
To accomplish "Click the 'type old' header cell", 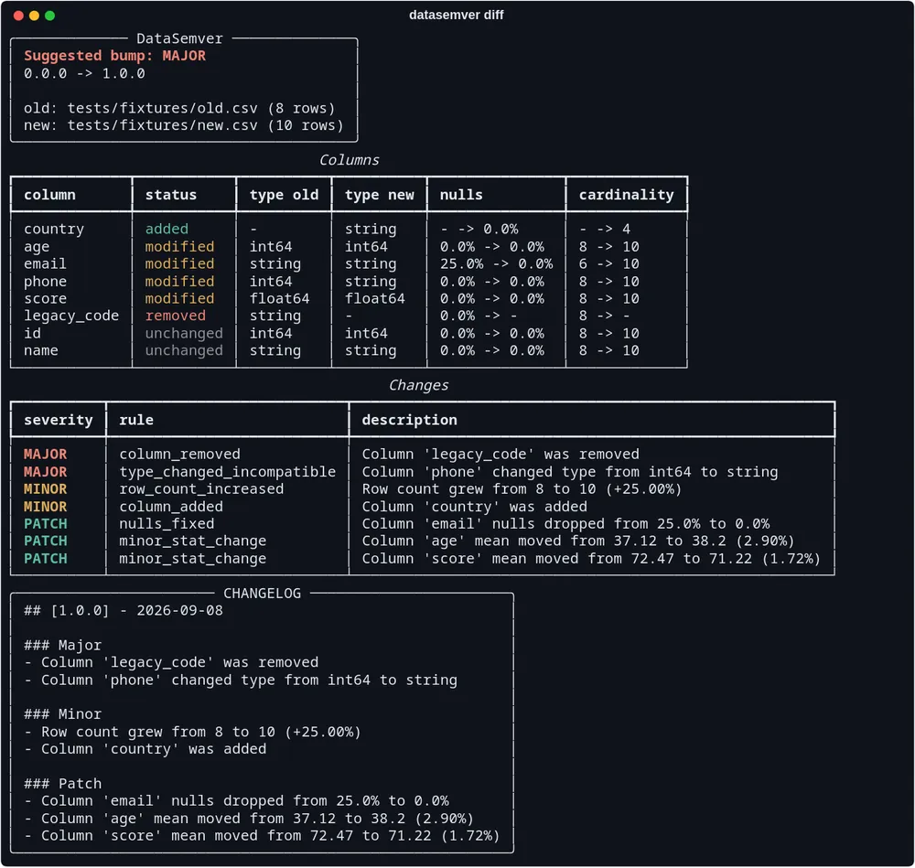I will point(284,195).
